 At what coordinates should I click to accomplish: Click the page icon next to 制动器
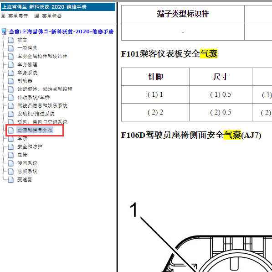click(x=11, y=81)
